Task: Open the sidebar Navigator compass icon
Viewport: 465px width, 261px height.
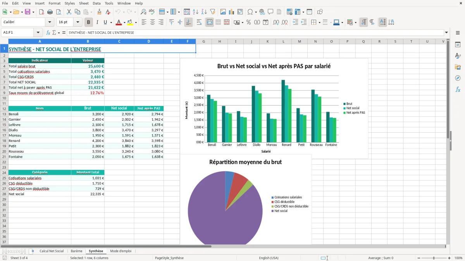Action: point(458,78)
